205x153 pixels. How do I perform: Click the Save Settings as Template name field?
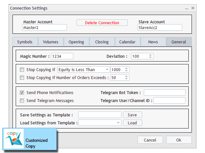pyautogui.click(x=100, y=115)
